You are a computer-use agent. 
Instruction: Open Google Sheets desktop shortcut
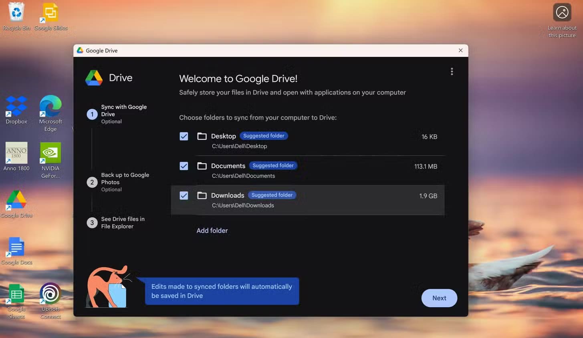[x=16, y=294]
